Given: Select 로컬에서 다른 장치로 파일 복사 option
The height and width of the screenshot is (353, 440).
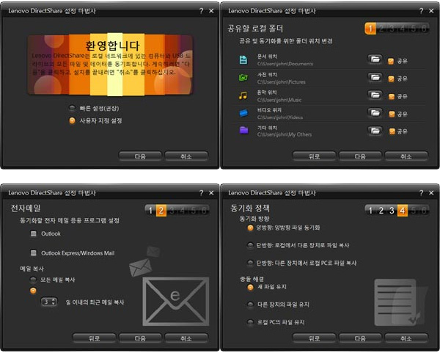Looking at the screenshot, I should pyautogui.click(x=250, y=245).
